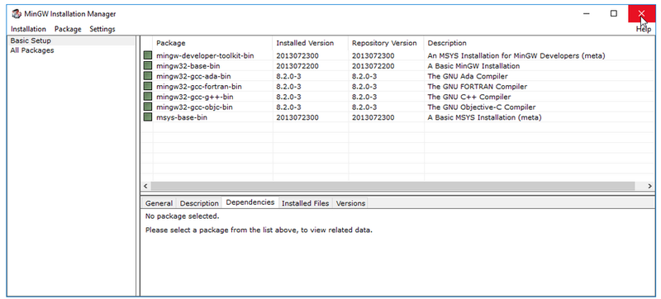Screen dimensions: 661x299
Task: Minimize the MinGW Installation Manager window
Action: 587,13
